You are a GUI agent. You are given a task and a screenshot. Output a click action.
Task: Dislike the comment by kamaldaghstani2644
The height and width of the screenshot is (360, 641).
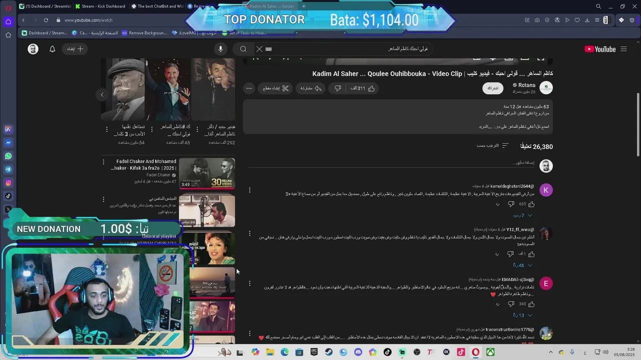[x=511, y=204]
